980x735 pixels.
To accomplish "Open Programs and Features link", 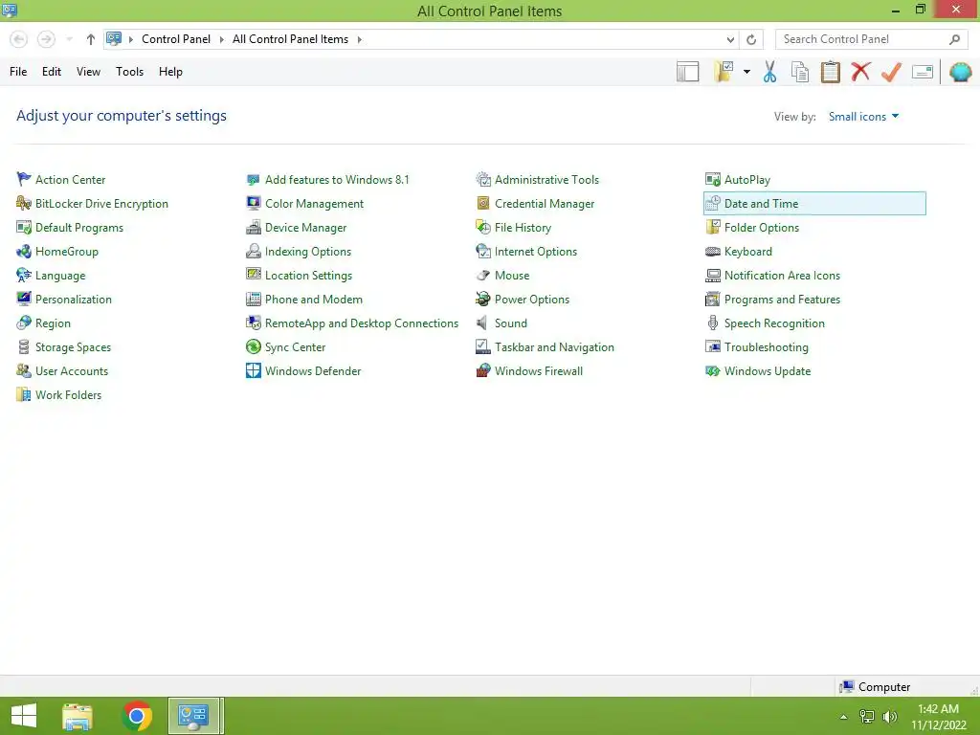I will [x=782, y=300].
